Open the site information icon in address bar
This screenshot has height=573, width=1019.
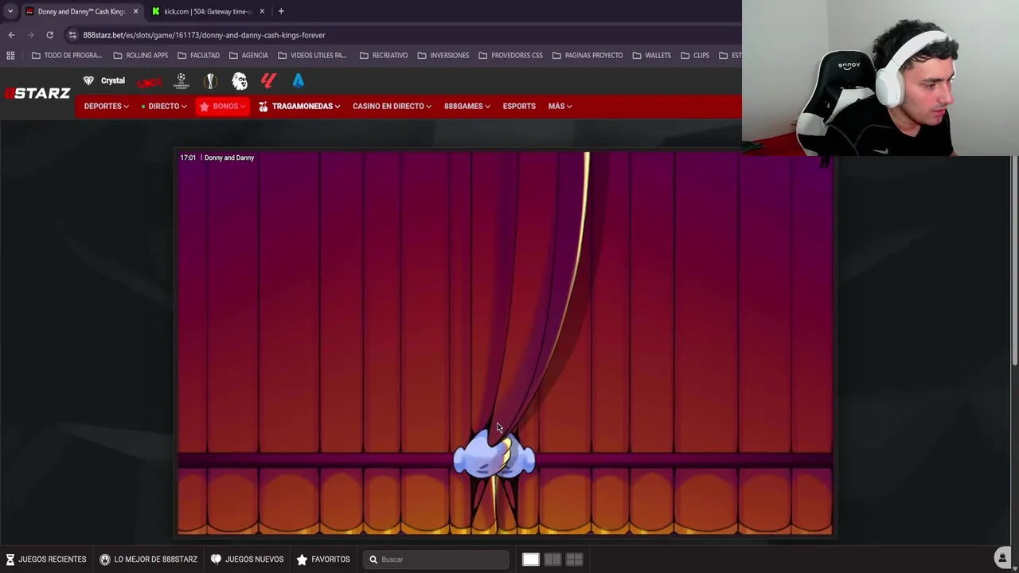(x=72, y=35)
